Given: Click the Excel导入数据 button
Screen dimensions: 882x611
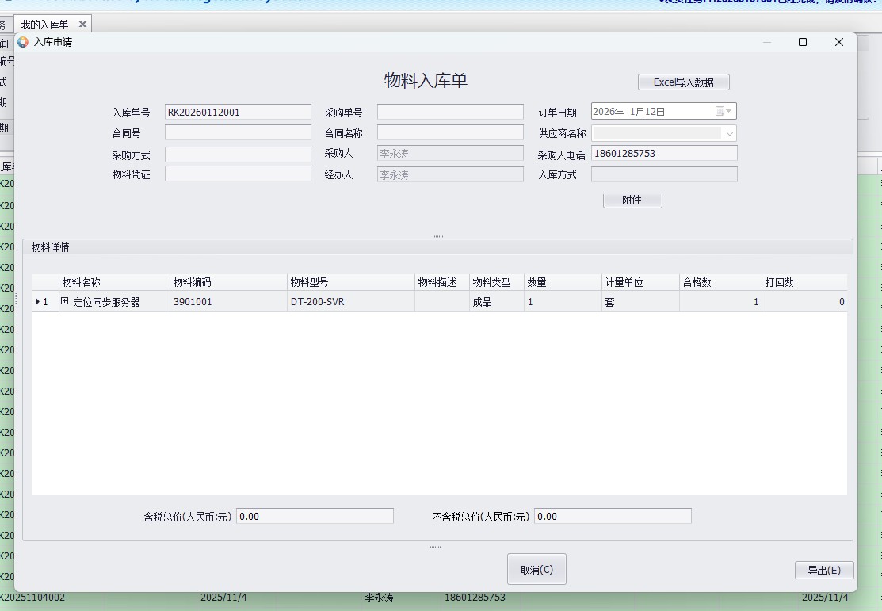Looking at the screenshot, I should (683, 82).
